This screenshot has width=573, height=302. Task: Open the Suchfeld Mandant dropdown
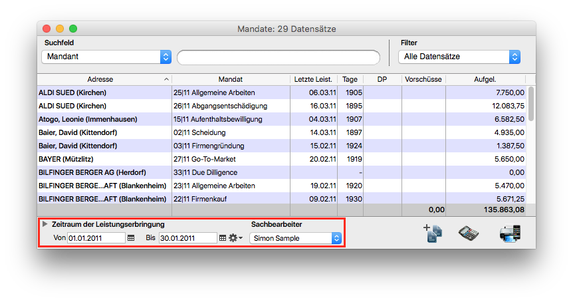pos(106,57)
